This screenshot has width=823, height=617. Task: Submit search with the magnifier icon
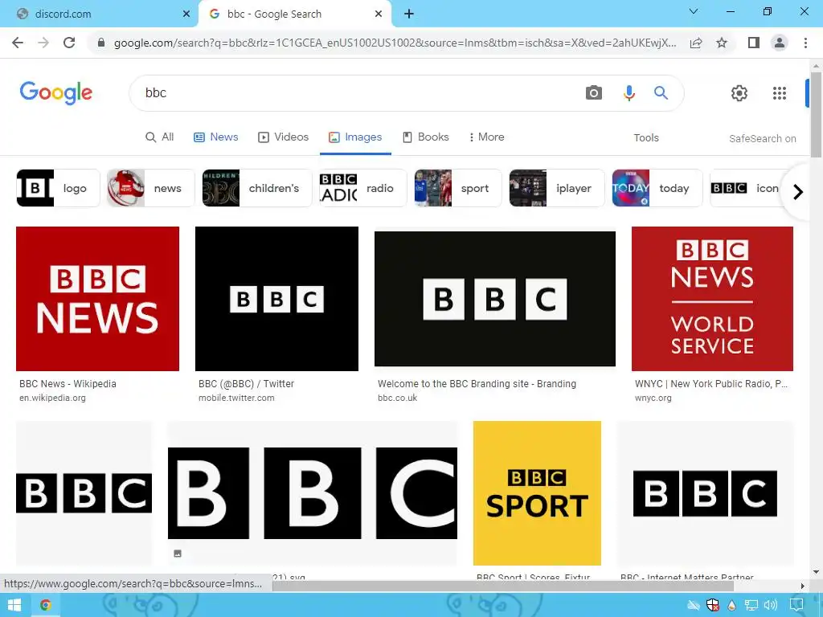(x=661, y=93)
